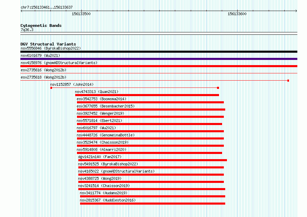This screenshot has height=217, width=307.
Task: Select the esv3677655 red variant bar
Action: [151, 110]
